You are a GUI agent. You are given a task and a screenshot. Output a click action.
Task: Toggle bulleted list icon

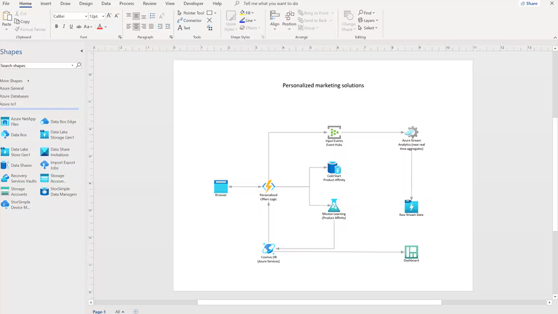pyautogui.click(x=152, y=16)
